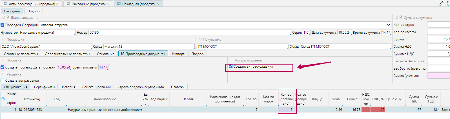Viewport: 450px width, 119px height.
Task: Toggle Создать поставку checkbox
Action: point(3,67)
